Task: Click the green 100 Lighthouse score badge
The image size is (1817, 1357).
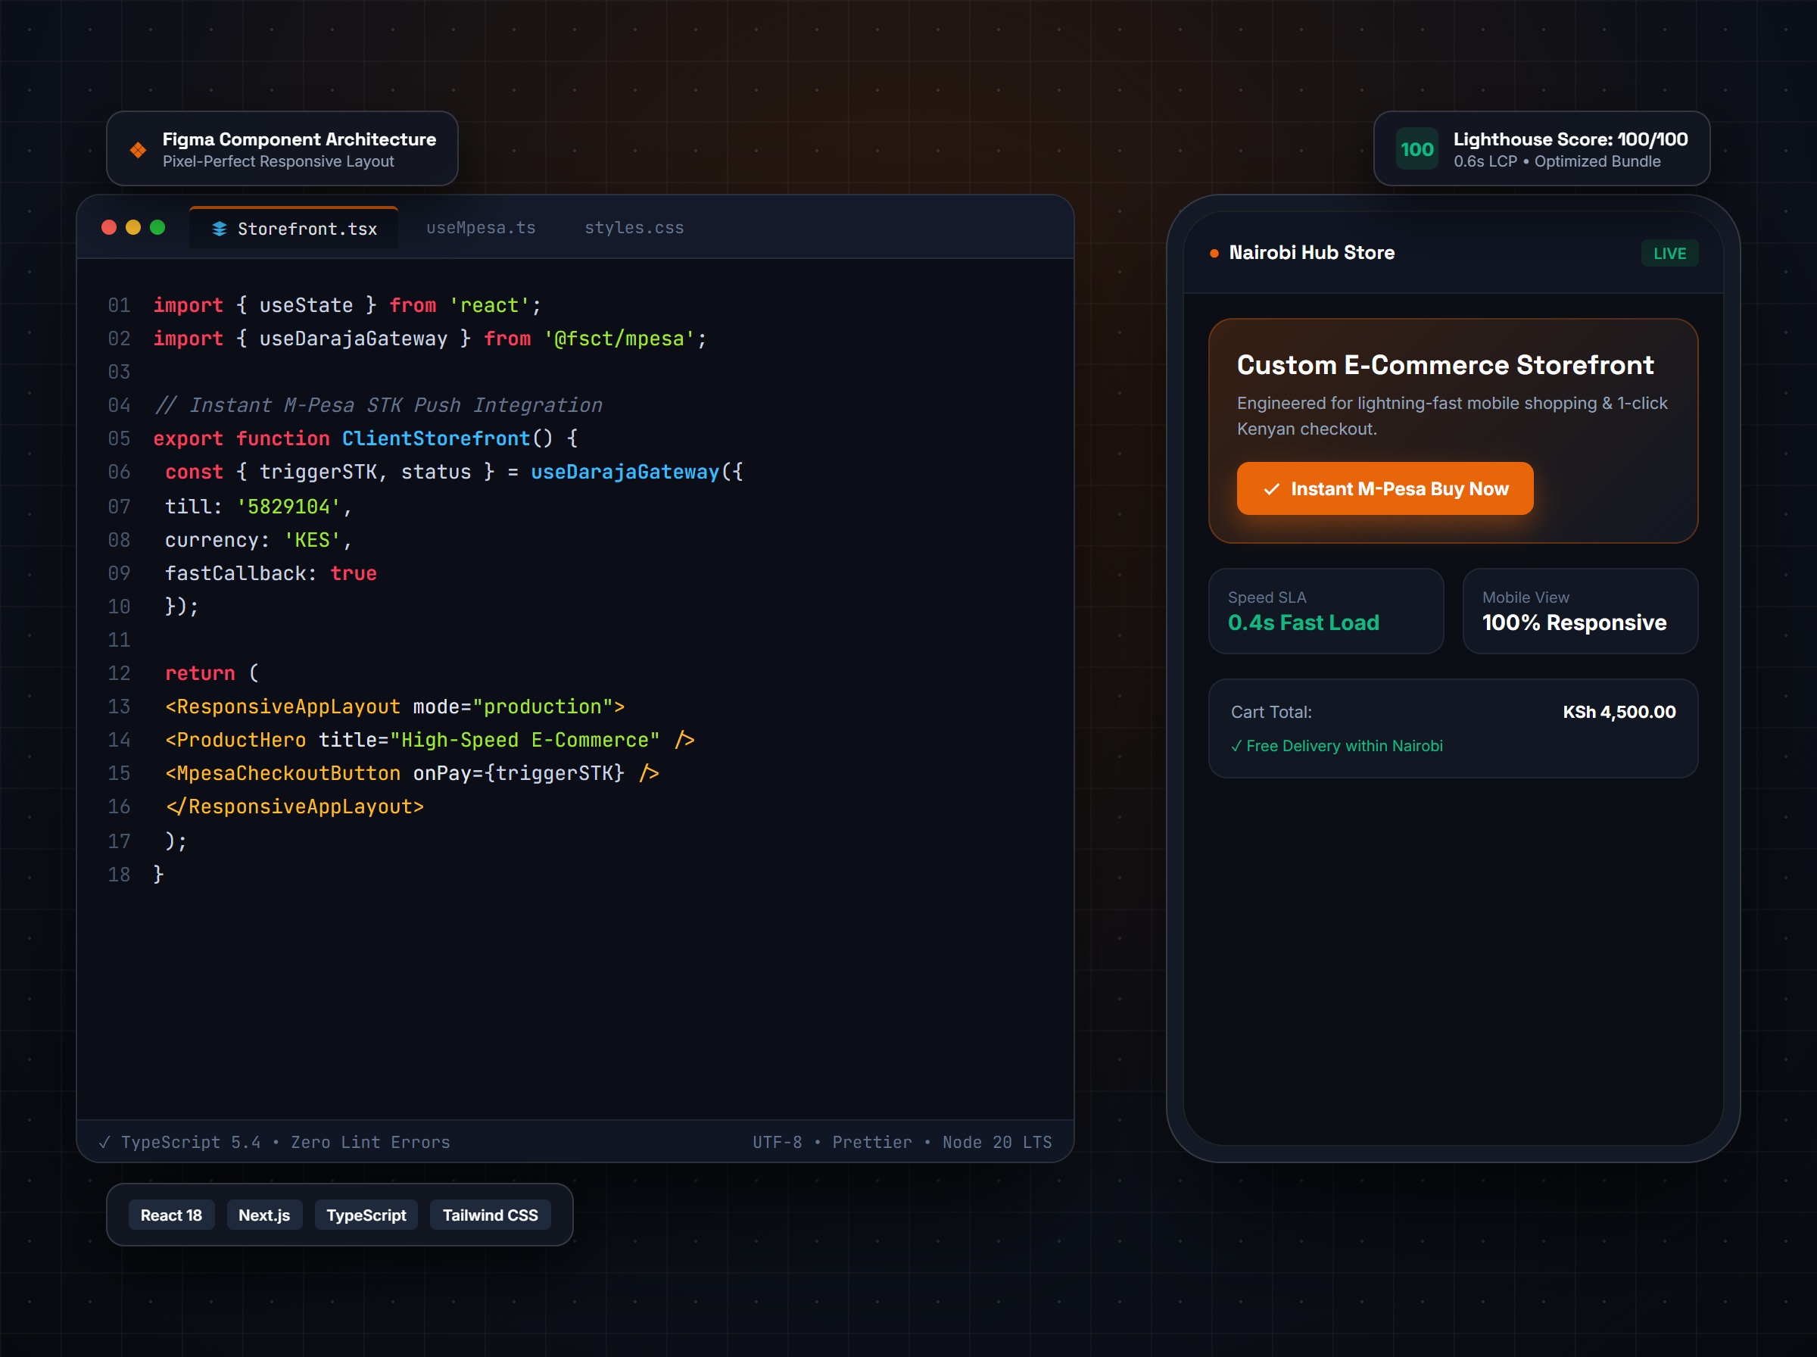Action: click(x=1417, y=148)
